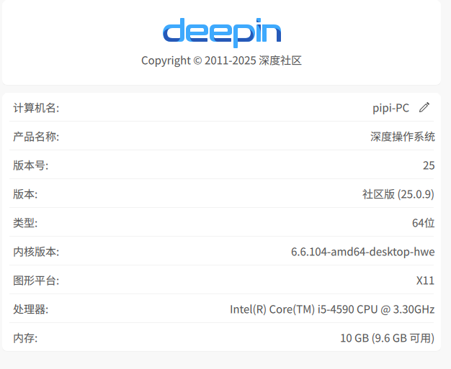Screen dimensions: 451x369
Task: Click the 版本 label
Action: (25, 194)
